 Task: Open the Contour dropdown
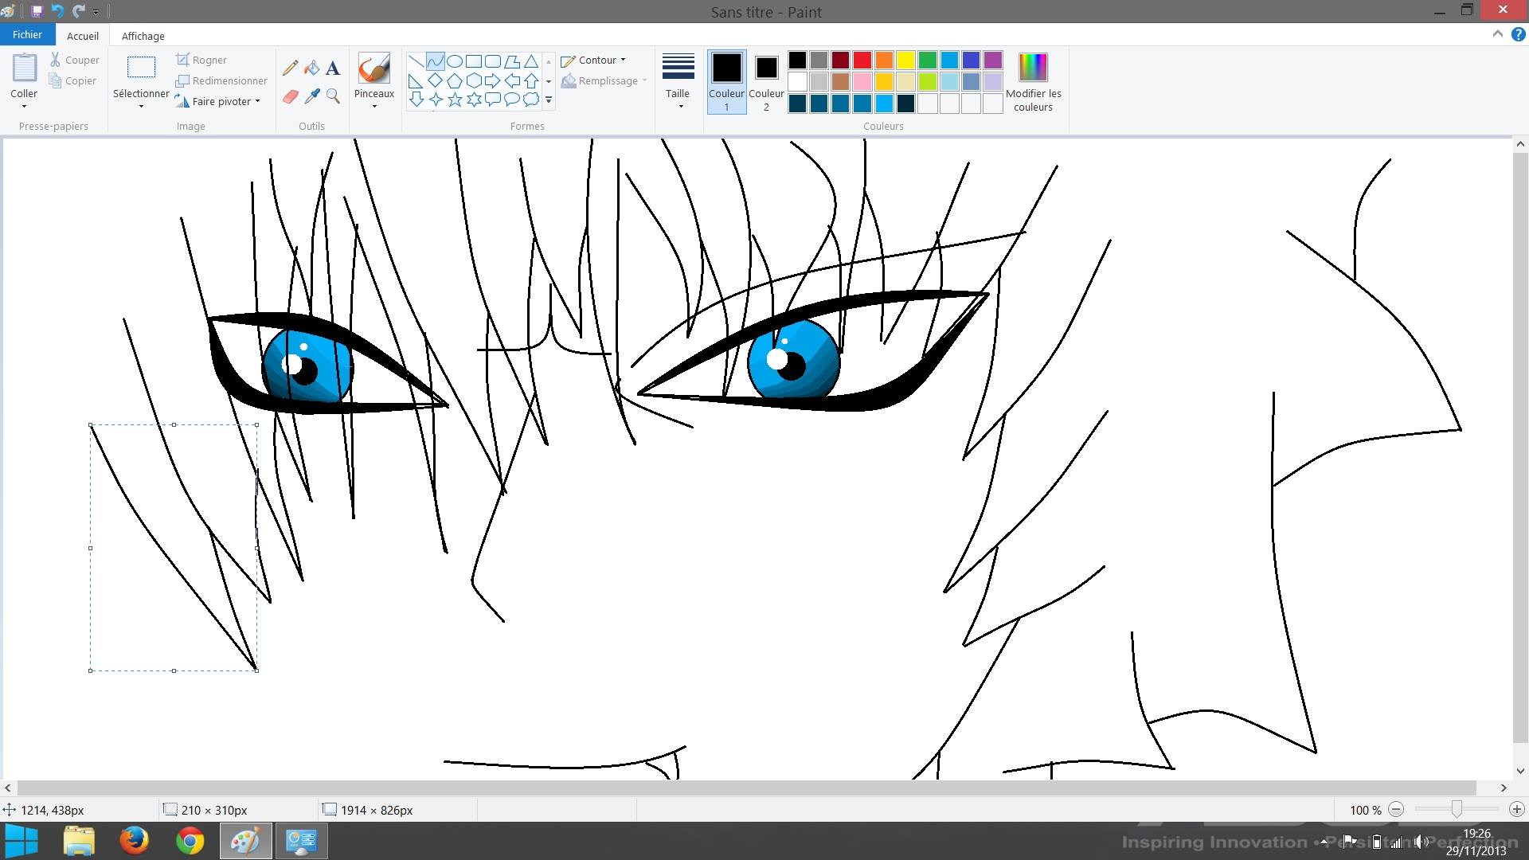pos(593,61)
